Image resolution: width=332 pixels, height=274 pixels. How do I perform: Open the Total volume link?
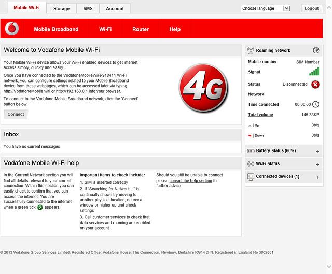[x=260, y=115]
